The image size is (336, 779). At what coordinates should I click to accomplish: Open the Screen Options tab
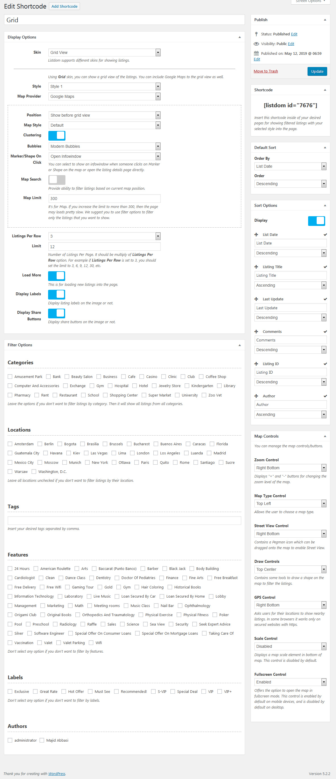click(x=310, y=1)
